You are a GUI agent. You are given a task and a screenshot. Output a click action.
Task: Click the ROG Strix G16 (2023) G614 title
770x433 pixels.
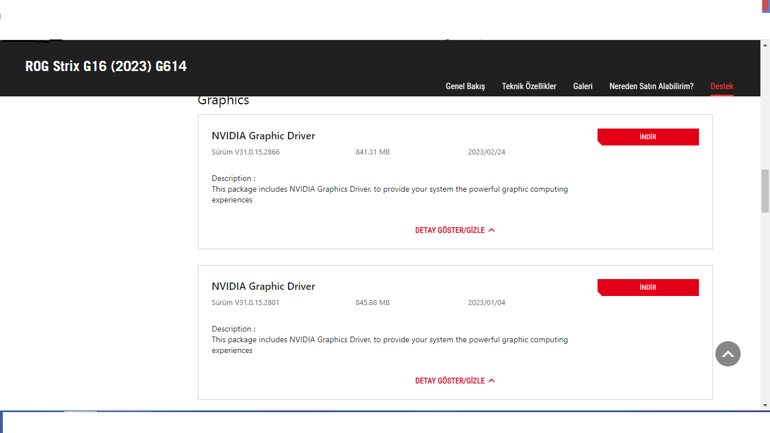[106, 67]
